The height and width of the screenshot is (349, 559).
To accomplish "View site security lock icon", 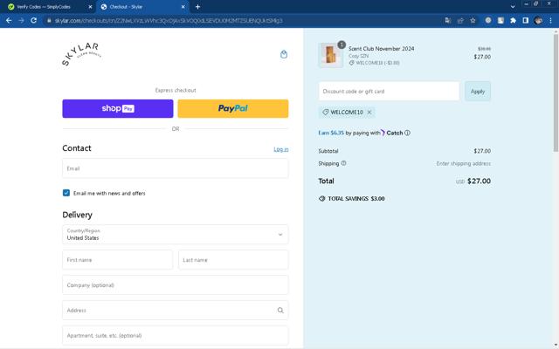I will click(49, 20).
